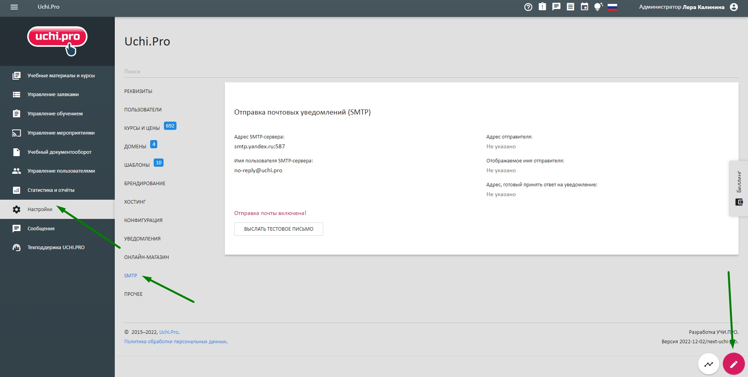Click the lightbulb ideas icon
Screen dimensions: 748x377
pos(598,7)
